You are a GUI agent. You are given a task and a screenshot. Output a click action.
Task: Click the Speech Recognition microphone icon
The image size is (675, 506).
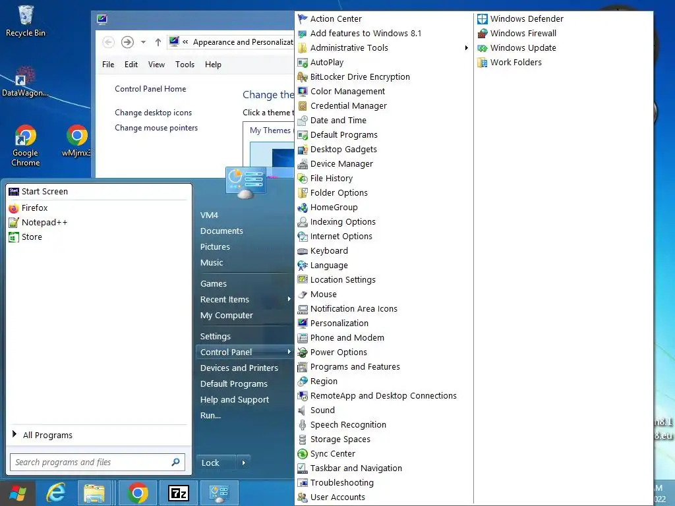[x=303, y=425]
